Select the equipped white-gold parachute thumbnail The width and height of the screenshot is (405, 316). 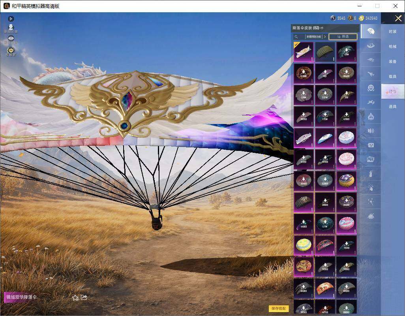(304, 52)
